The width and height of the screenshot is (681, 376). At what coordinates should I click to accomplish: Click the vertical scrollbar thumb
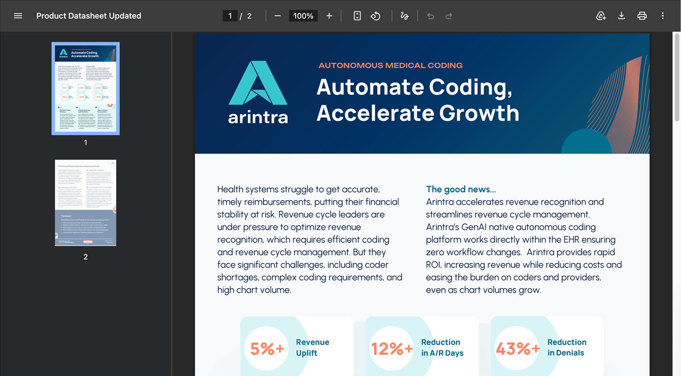pyautogui.click(x=677, y=77)
